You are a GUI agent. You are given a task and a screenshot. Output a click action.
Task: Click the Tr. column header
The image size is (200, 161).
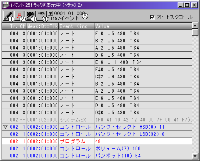[x=14, y=26]
